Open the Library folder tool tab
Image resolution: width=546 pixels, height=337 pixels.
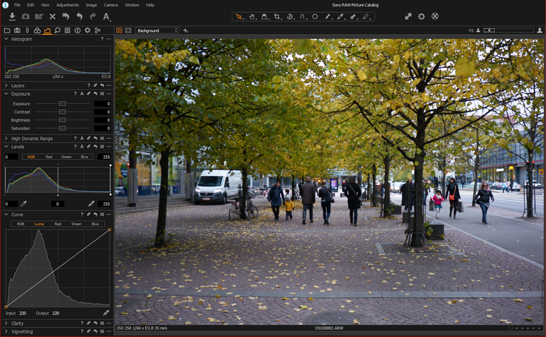(x=7, y=30)
